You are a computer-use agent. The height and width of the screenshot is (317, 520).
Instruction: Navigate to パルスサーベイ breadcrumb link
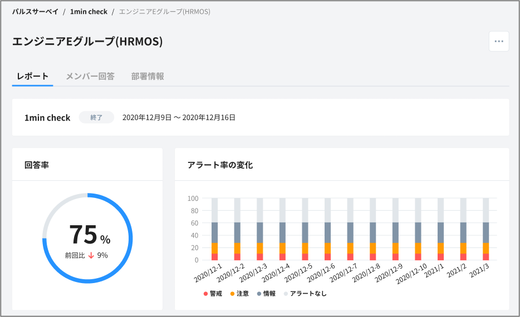click(35, 11)
